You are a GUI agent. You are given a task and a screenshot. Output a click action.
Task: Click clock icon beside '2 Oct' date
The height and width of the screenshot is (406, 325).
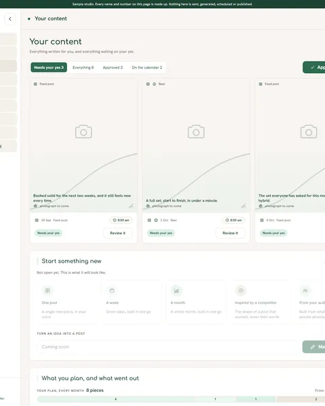click(x=156, y=220)
